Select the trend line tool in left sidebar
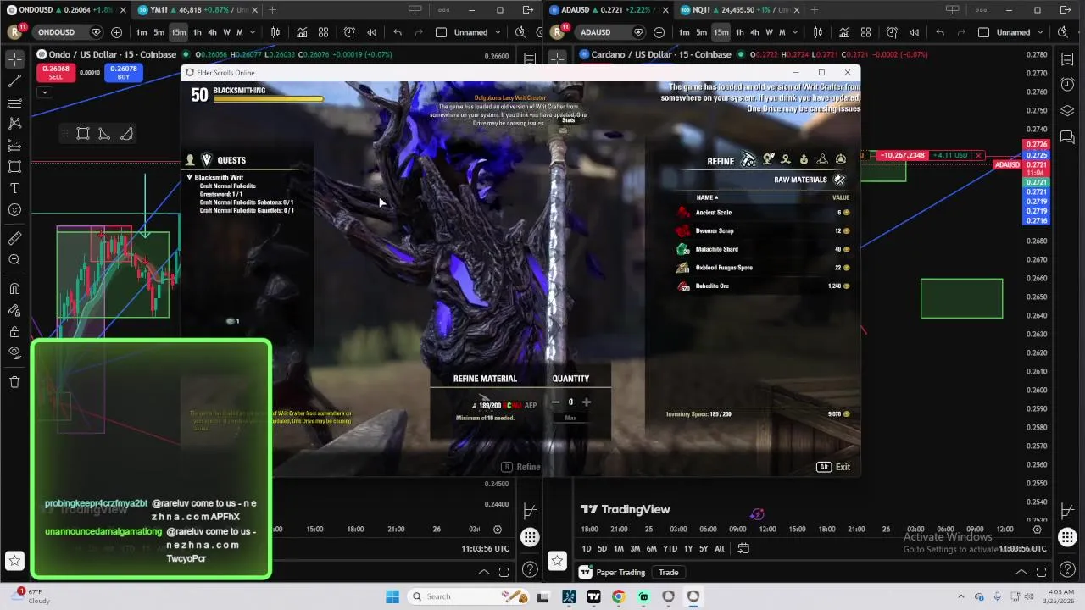Screen dimensions: 1085x610 point(14,80)
